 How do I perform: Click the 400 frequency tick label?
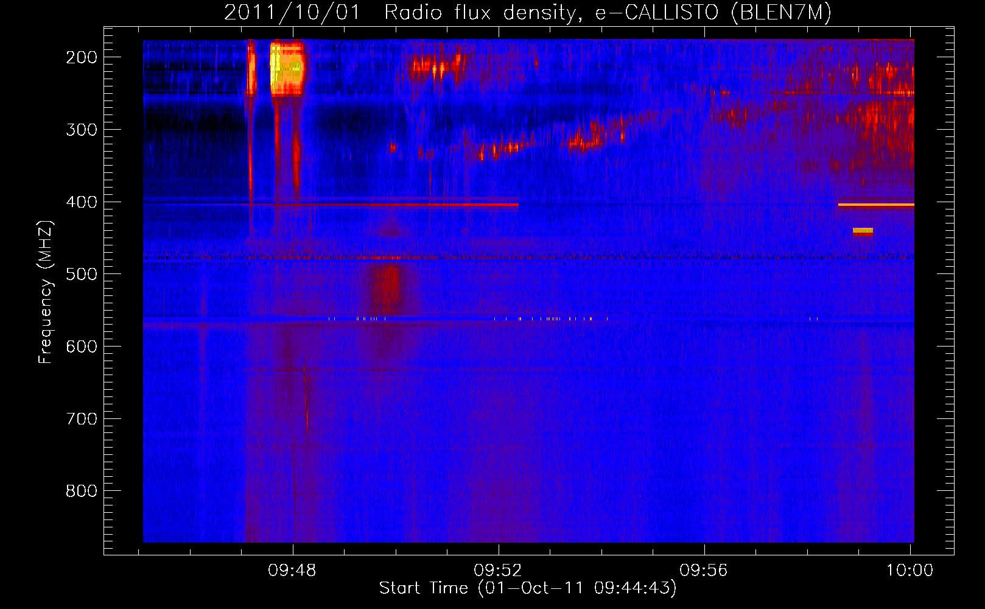pyautogui.click(x=82, y=202)
